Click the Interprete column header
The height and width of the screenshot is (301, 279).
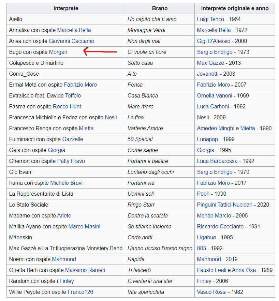[x=66, y=9]
